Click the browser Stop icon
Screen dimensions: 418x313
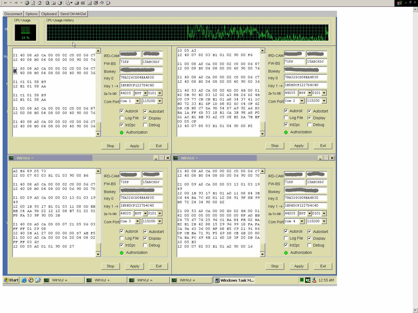click(x=27, y=3)
